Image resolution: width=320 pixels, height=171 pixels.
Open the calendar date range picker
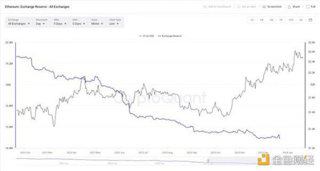coord(310,20)
